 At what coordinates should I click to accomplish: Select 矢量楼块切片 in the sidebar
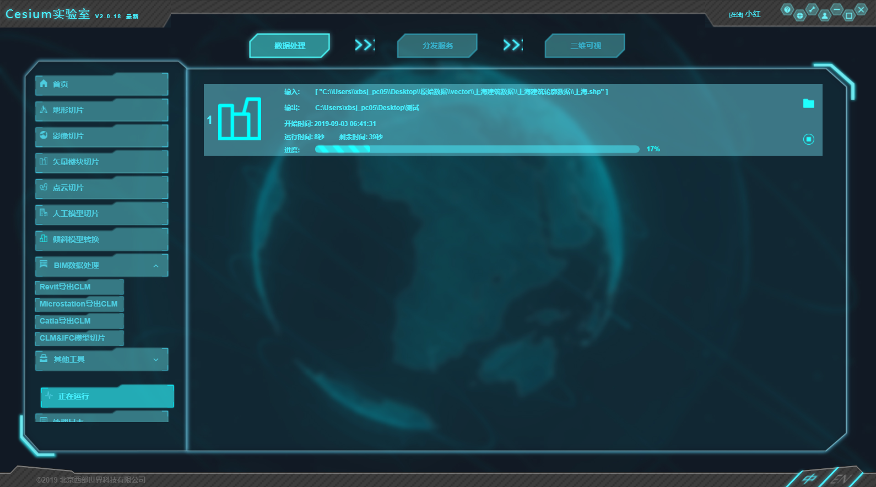coord(101,162)
